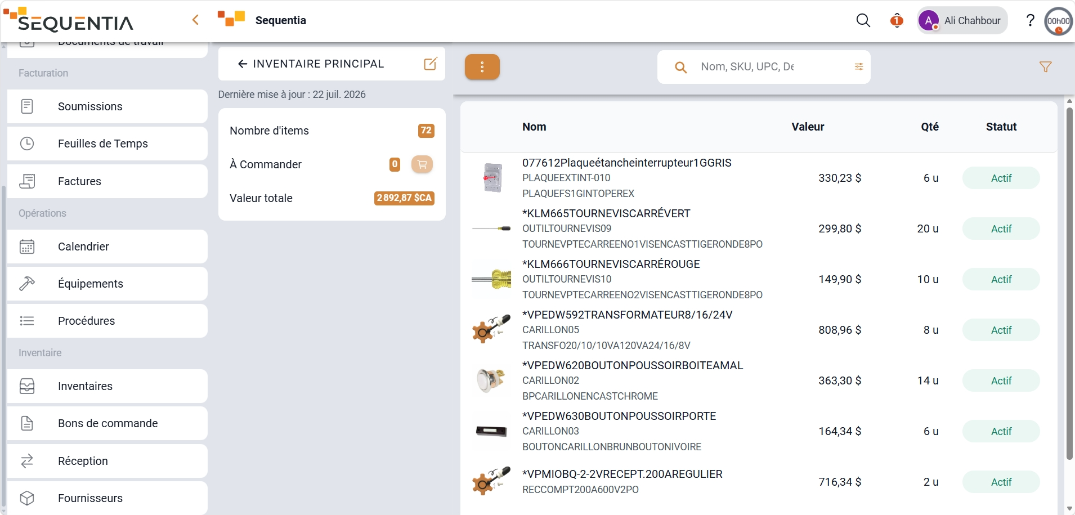Open Factures in the sidebar
1075x515 pixels.
point(107,181)
